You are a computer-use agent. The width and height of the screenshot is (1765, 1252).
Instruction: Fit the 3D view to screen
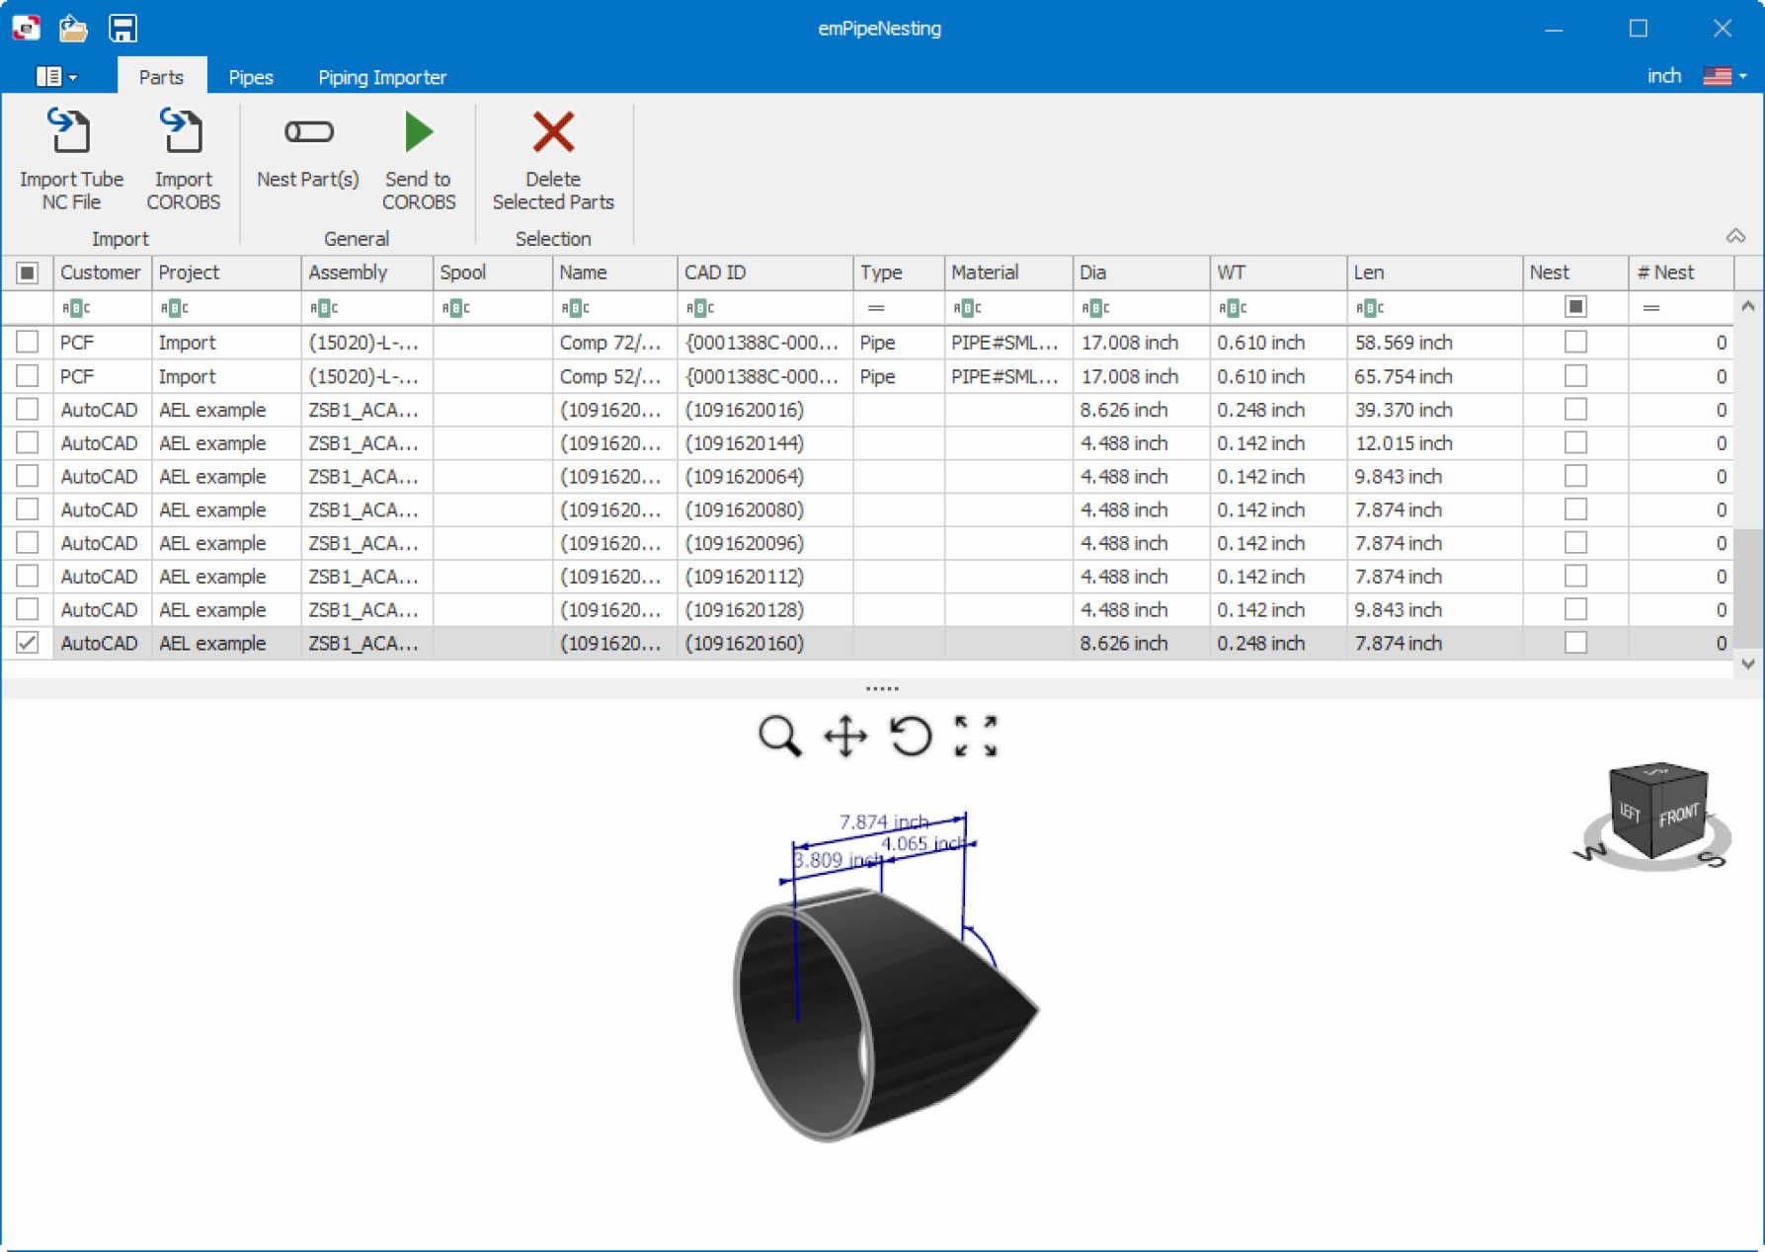(976, 737)
